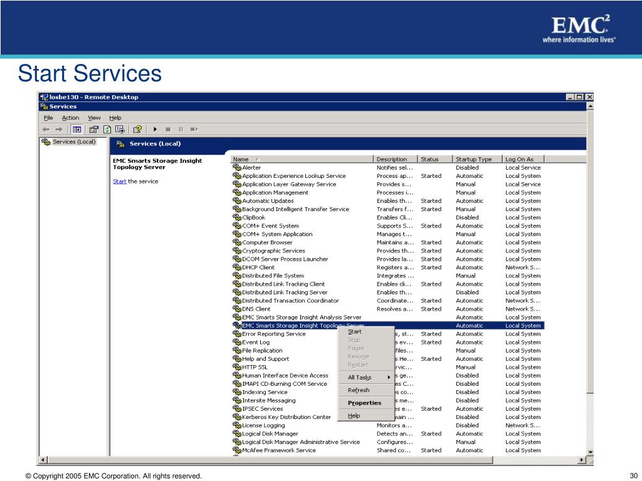Click the gear icon beside McAfee Framework Service
The width and height of the screenshot is (642, 481).
click(236, 450)
